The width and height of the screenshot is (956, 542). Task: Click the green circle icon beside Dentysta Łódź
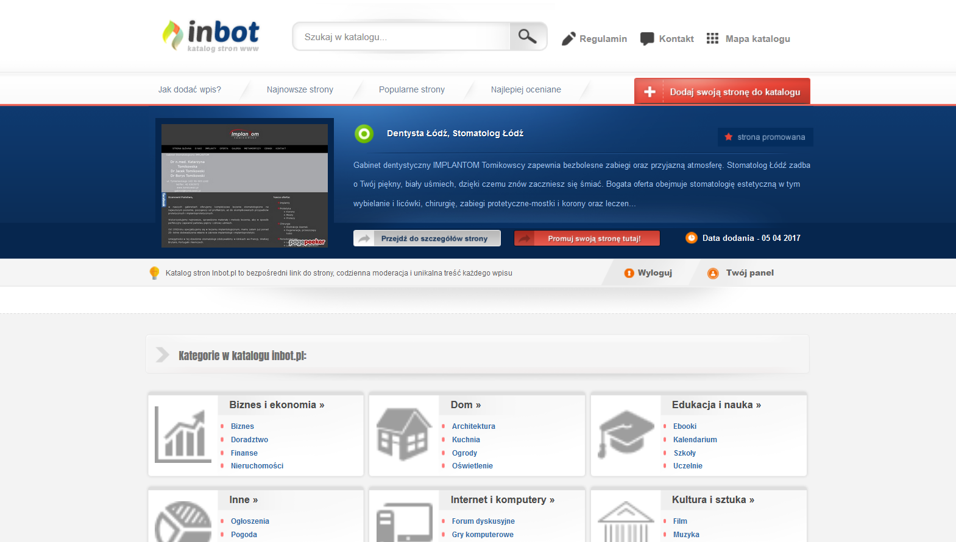click(364, 133)
